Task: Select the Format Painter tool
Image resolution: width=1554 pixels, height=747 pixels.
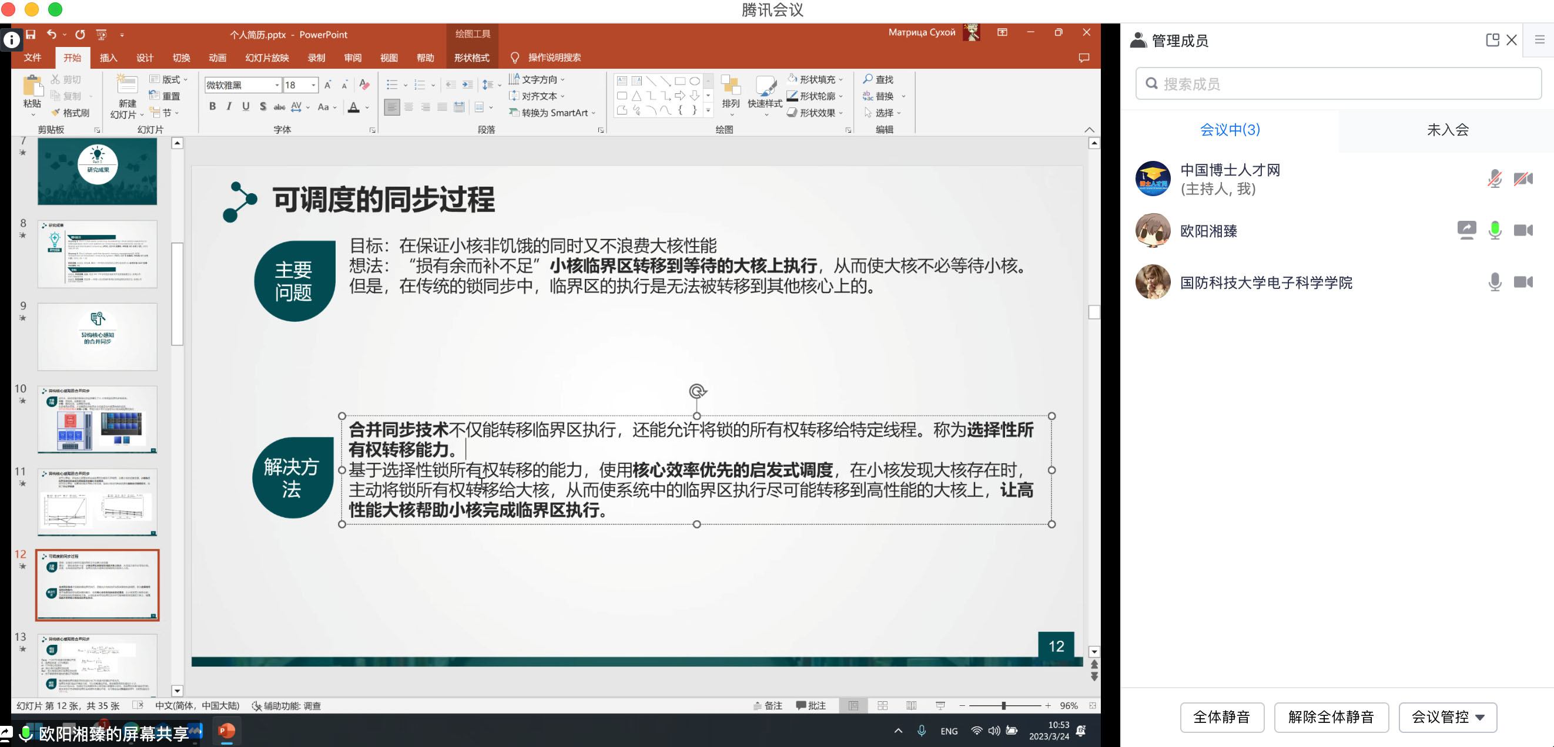Action: point(71,113)
